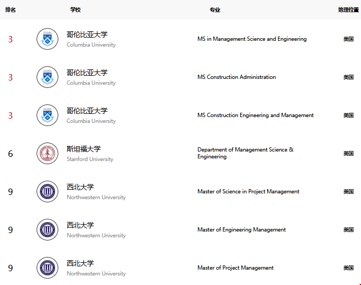Select the Master of Project Management entry
The width and height of the screenshot is (361, 285).
coord(235,268)
